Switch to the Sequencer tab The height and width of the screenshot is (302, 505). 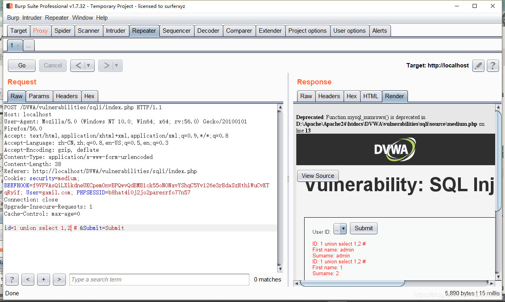click(176, 31)
